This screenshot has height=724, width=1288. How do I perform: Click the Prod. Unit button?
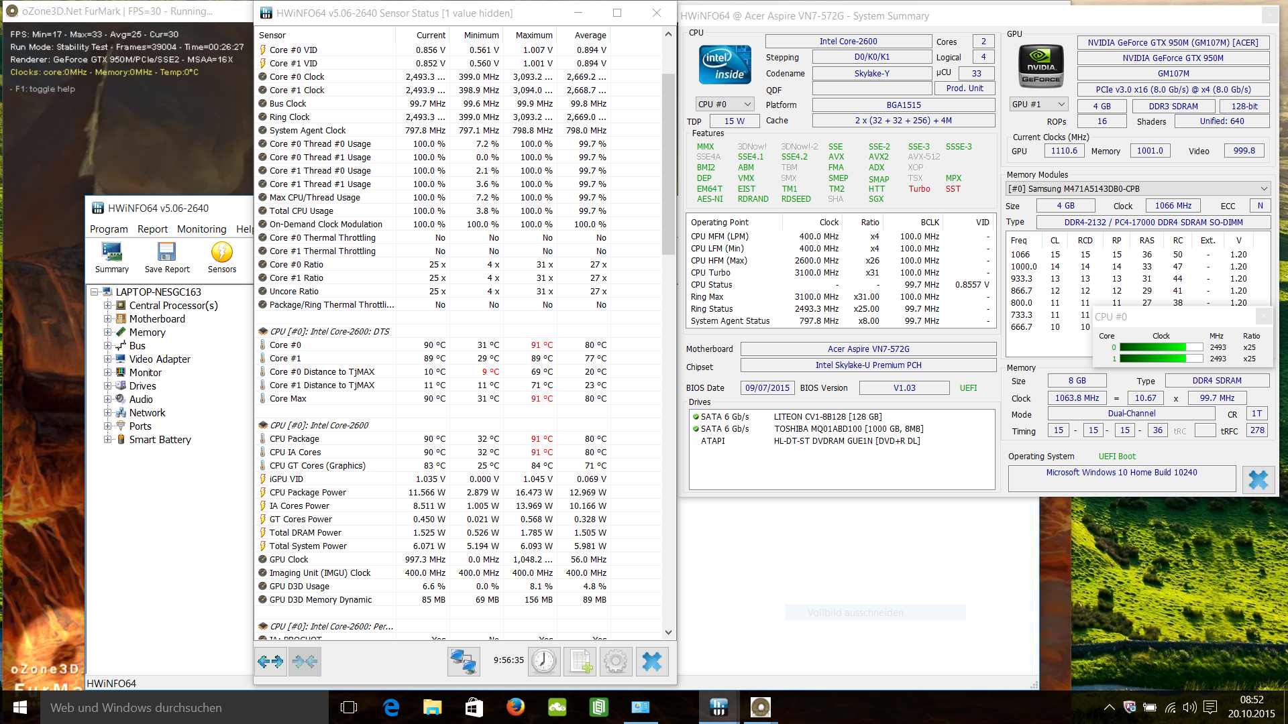964,88
